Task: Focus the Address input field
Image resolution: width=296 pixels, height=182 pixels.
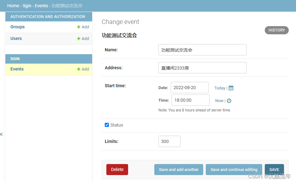Action: click(x=202, y=68)
